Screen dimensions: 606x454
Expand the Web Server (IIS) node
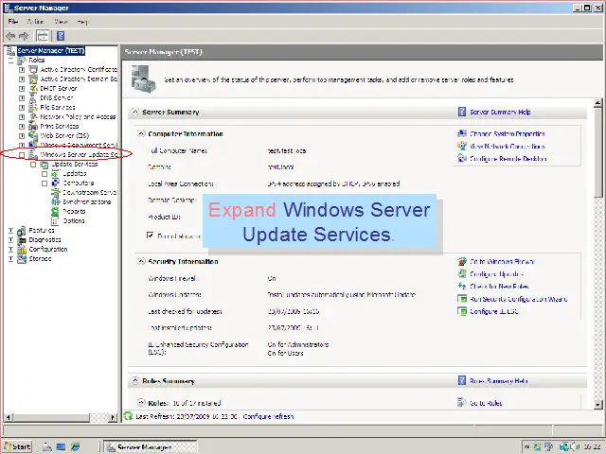(x=22, y=135)
